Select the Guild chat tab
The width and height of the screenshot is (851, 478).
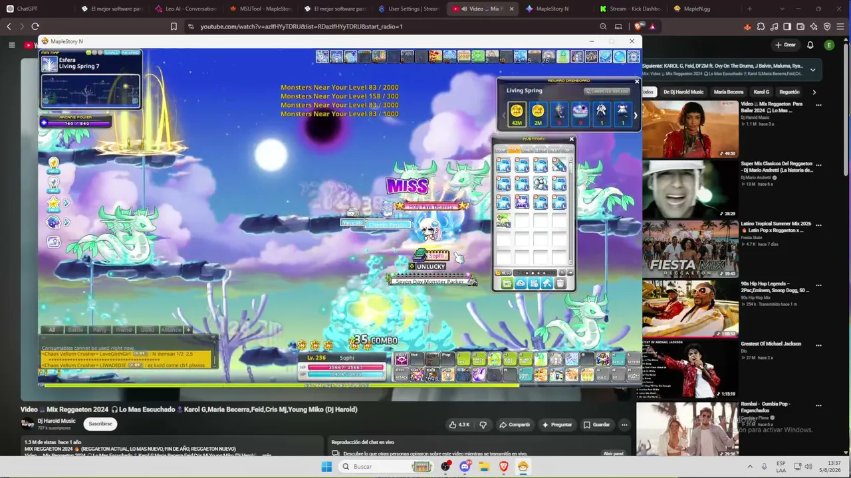(147, 329)
